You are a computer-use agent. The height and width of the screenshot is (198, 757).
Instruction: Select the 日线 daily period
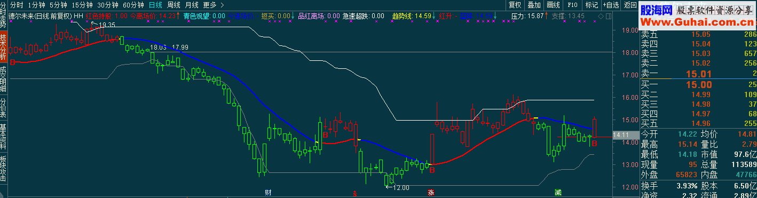click(x=156, y=5)
